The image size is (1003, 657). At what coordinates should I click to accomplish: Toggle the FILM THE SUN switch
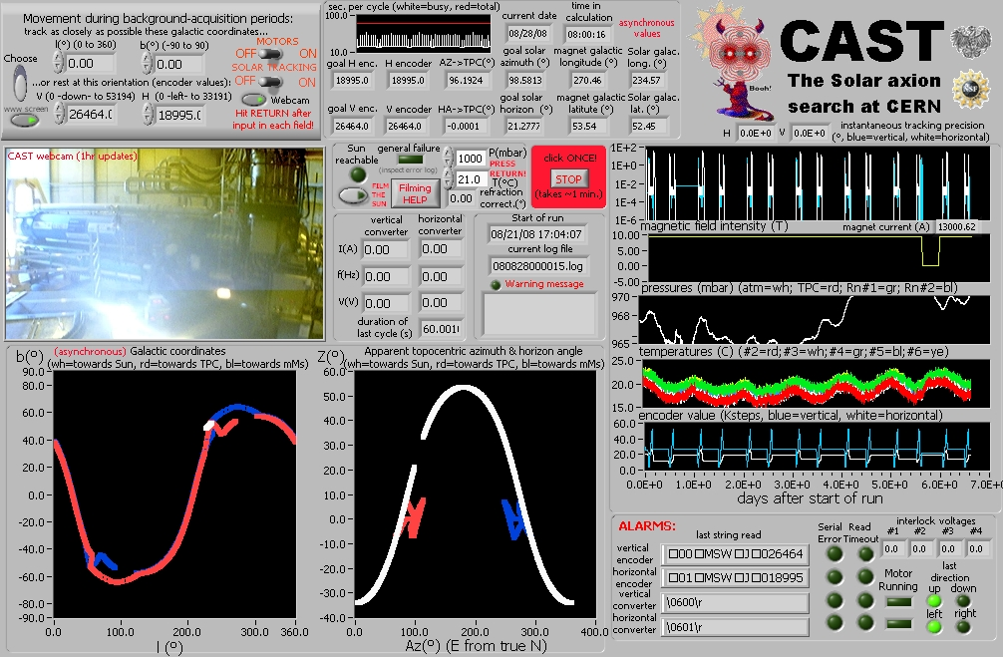[353, 195]
